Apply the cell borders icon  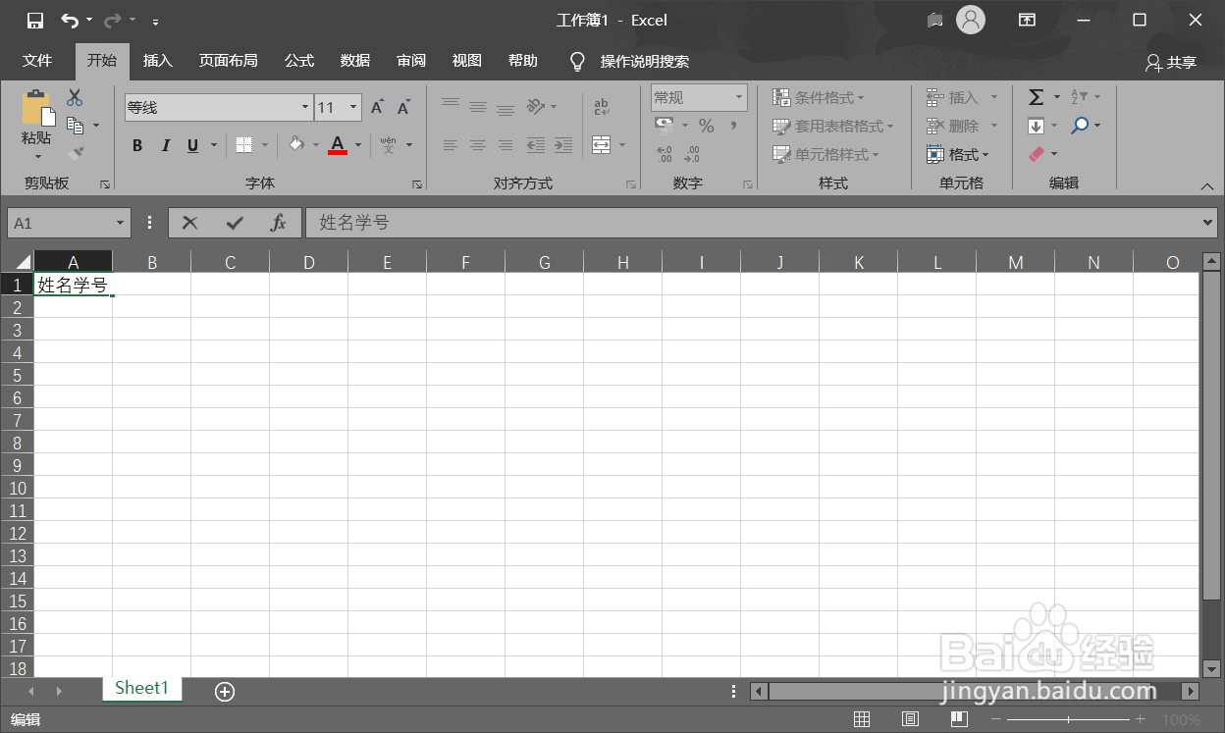click(x=243, y=145)
